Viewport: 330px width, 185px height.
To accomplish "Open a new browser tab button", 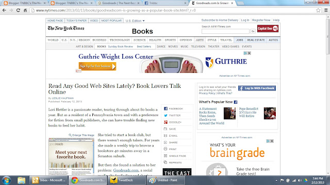I will tap(241, 3).
